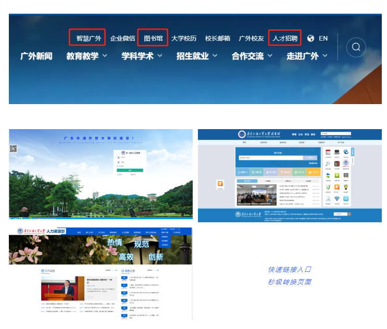387x329 pixels.
Task: Click the globe language icon
Action: [311, 38]
